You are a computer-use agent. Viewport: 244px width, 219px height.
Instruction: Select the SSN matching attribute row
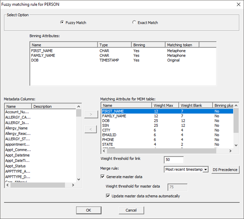167,125
